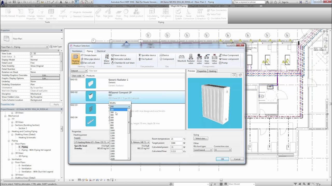Choose the Zone valve component
Screen dimensions: 332x186
point(199,59)
